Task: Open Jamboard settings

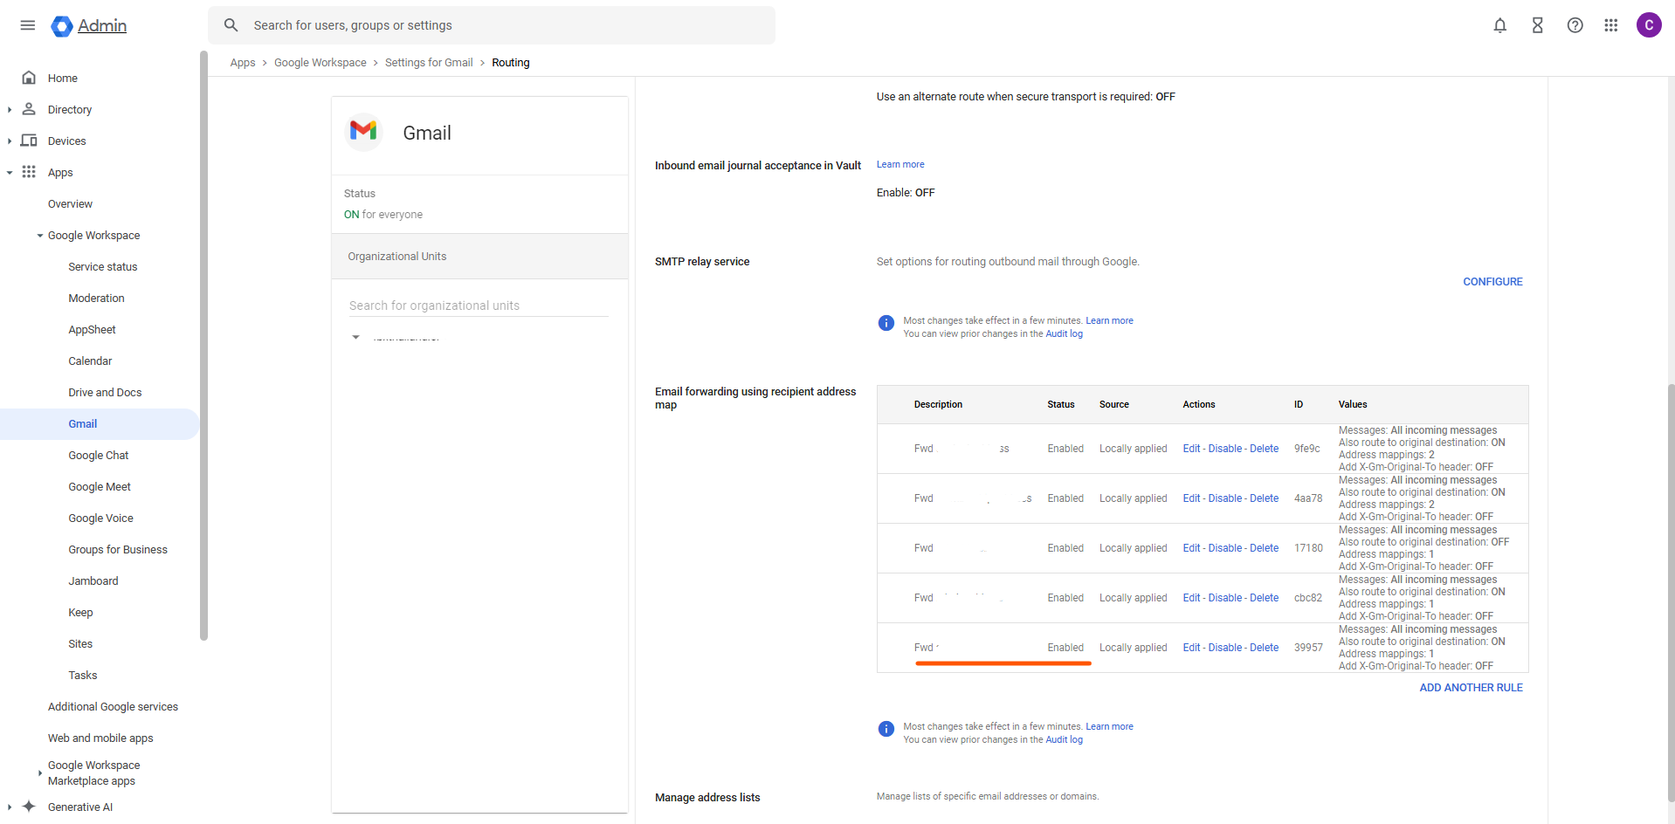Action: [x=93, y=580]
